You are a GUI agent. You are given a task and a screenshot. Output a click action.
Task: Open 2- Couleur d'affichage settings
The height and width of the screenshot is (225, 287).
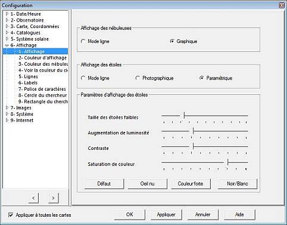43,58
